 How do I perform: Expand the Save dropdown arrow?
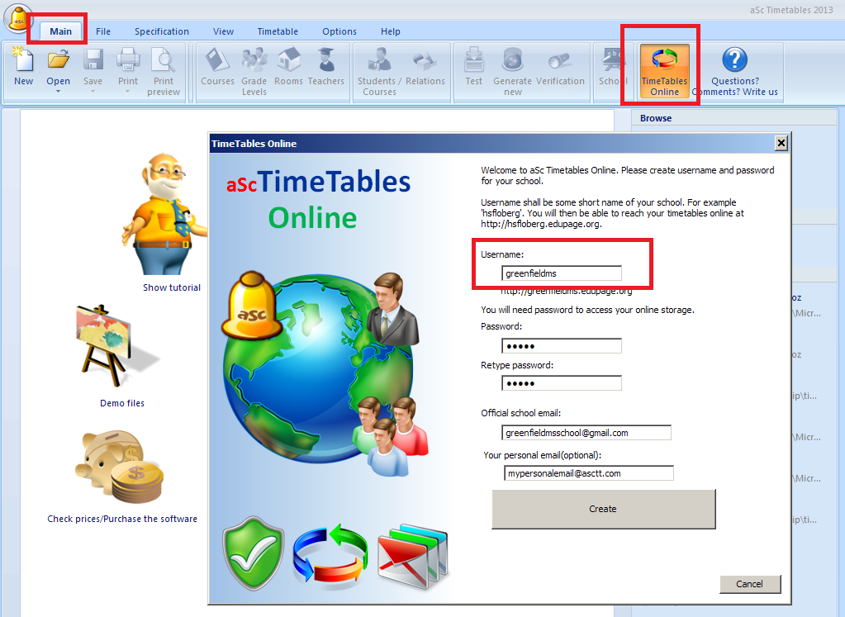(93, 92)
